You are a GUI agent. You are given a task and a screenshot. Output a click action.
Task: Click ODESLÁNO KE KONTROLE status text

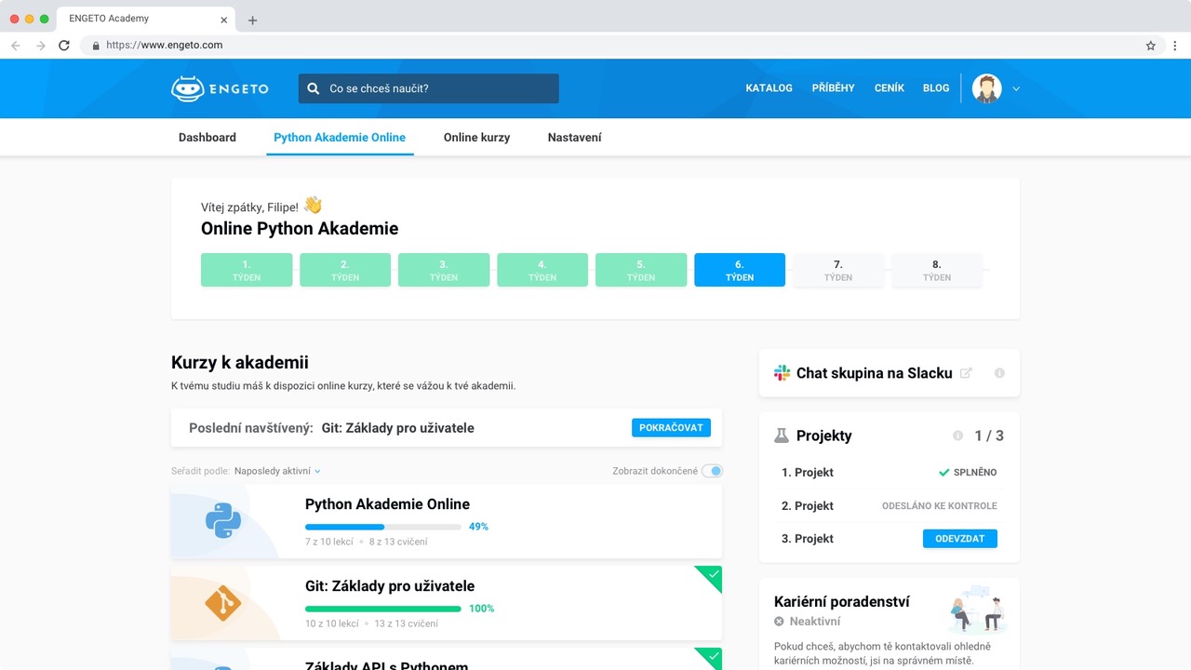[x=940, y=506]
